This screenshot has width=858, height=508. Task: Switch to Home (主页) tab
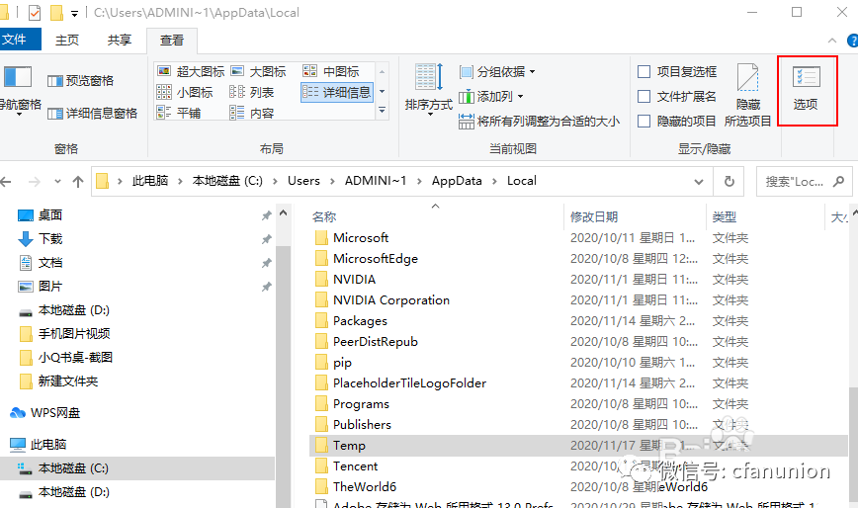point(67,40)
